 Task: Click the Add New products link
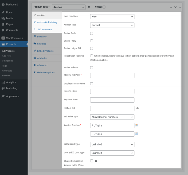pos(7,56)
